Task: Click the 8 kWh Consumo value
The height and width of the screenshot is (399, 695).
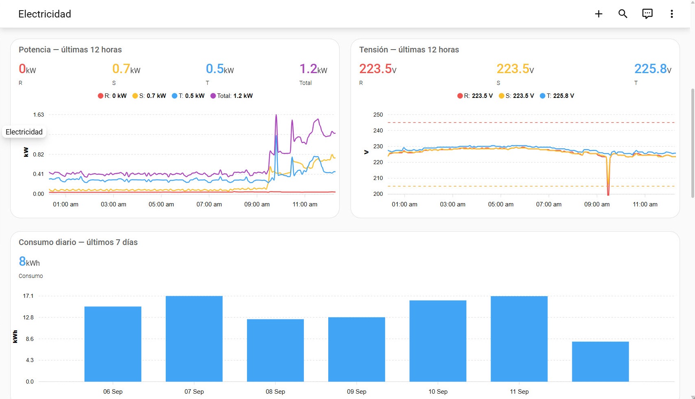Action: (29, 262)
